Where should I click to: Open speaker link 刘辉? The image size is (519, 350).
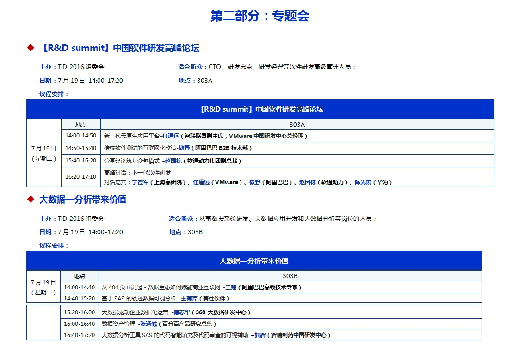259,335
